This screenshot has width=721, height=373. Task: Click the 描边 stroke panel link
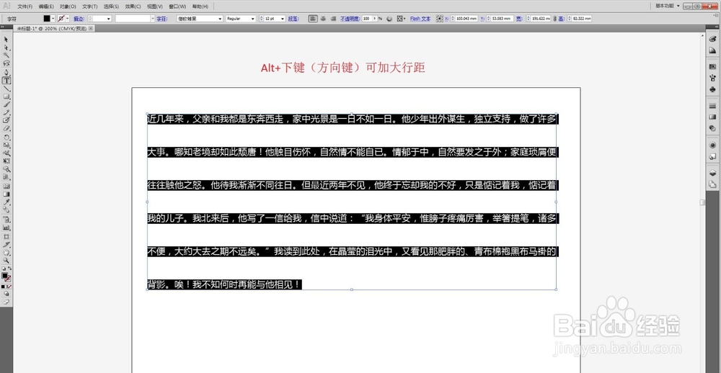click(x=78, y=19)
